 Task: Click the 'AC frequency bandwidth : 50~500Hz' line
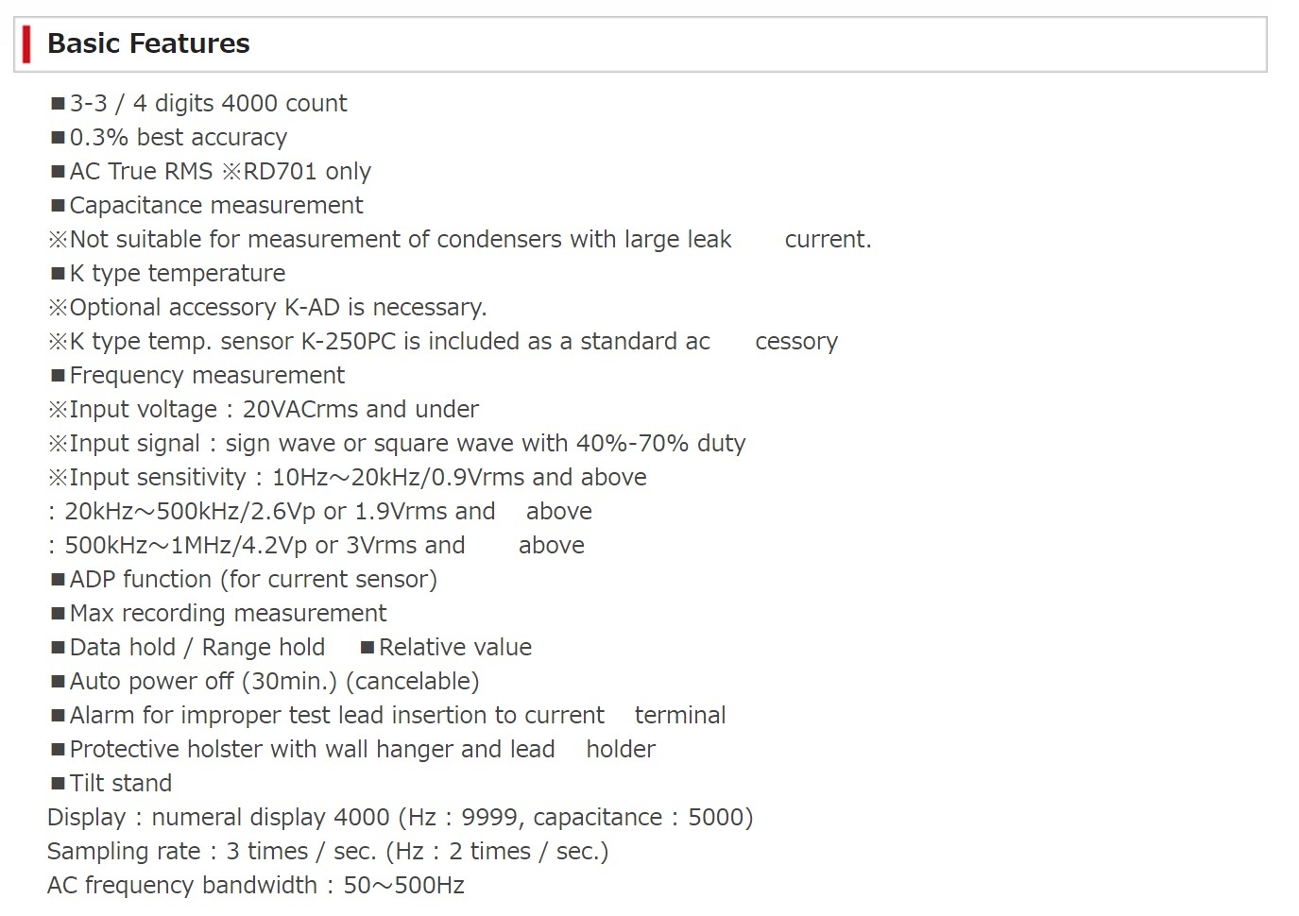click(x=256, y=885)
